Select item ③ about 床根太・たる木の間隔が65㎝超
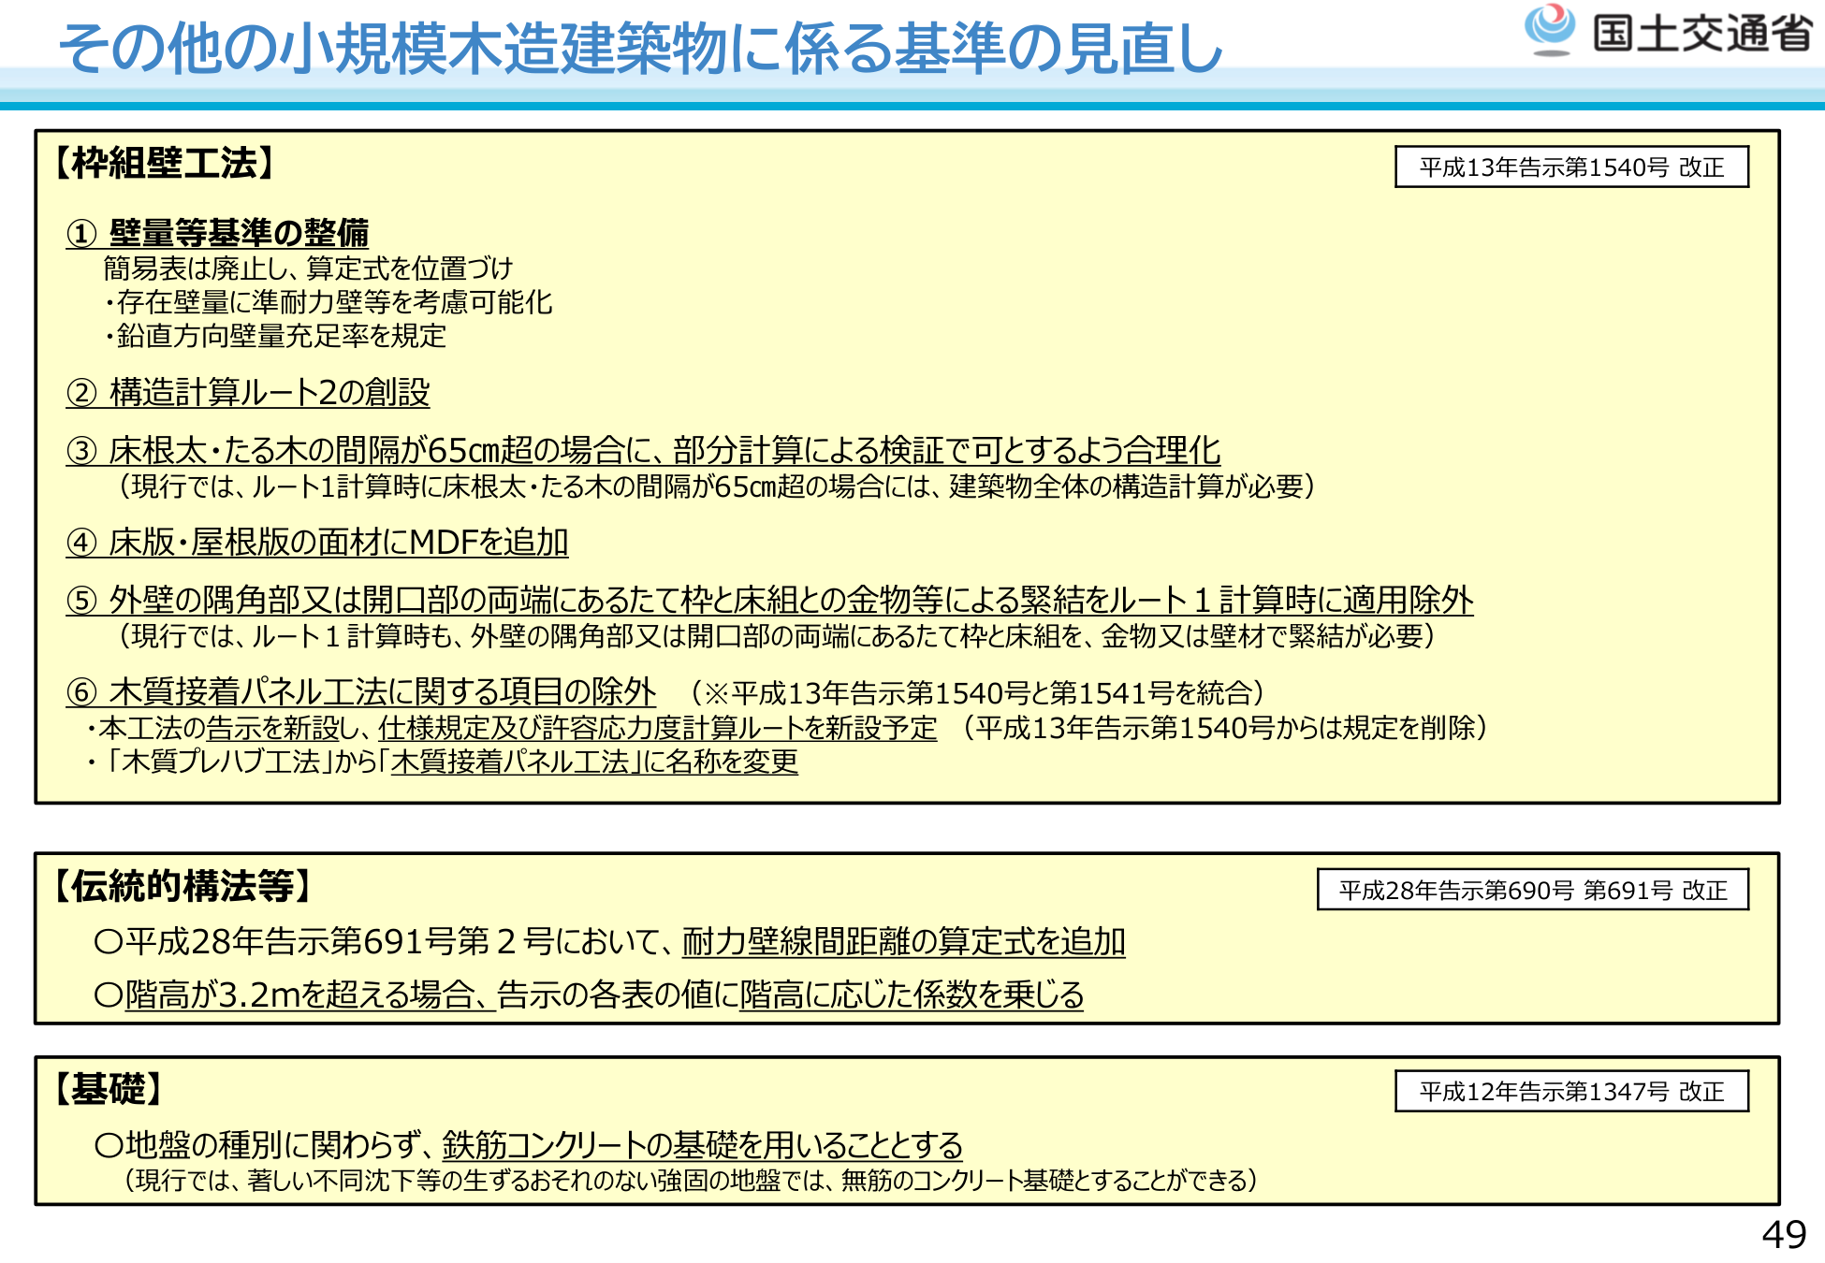Screen dimensions: 1825x1263 [643, 450]
